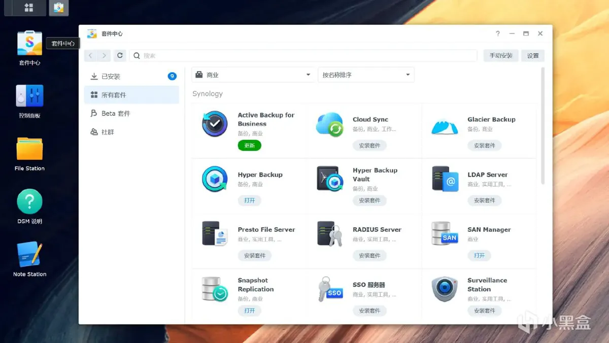
Task: Expand the 按名称排序 sort dropdown
Action: (x=366, y=75)
